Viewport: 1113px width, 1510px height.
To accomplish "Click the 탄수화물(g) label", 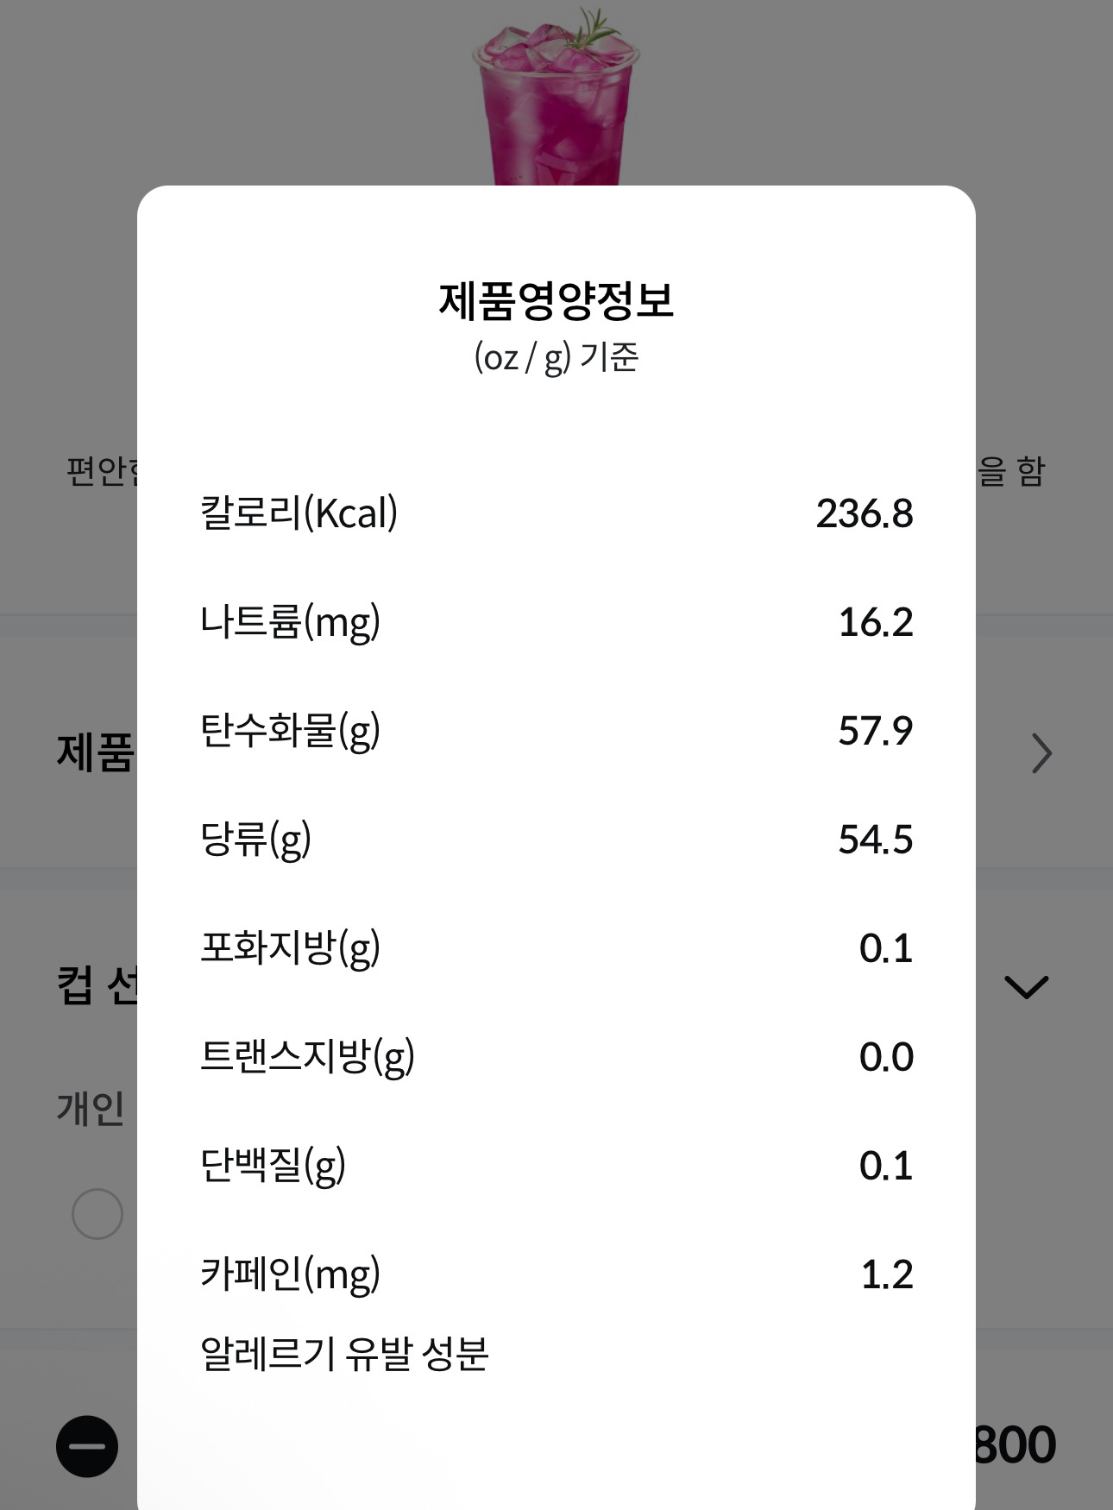I will point(290,730).
